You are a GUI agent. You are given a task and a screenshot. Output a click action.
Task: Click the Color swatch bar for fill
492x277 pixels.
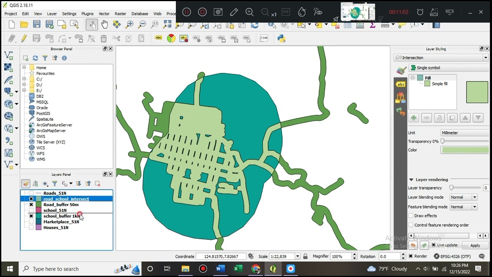465,150
